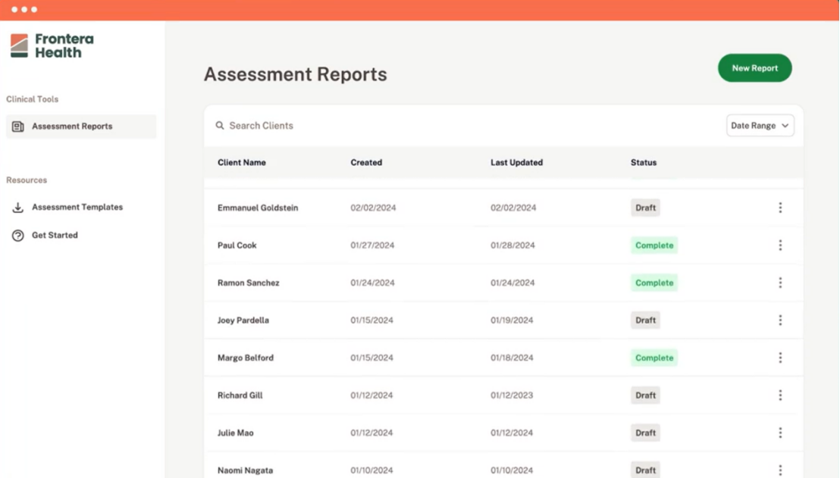The height and width of the screenshot is (478, 840).
Task: Open the kebab menu for Margo Belford
Action: [780, 358]
